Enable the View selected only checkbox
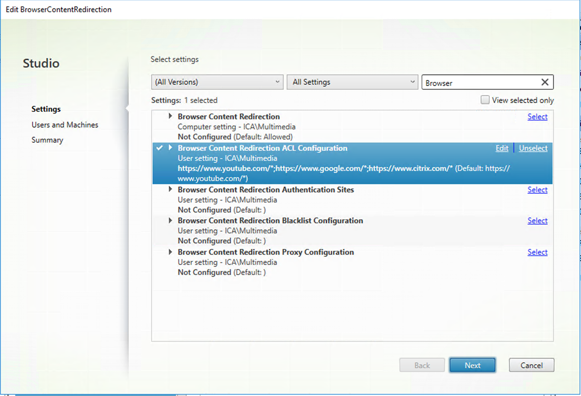The image size is (581, 396). [485, 100]
